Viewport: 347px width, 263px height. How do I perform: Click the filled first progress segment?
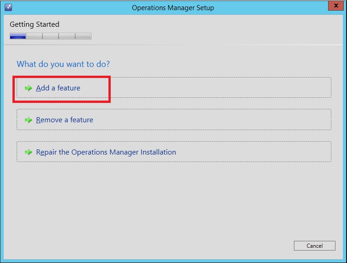point(18,36)
